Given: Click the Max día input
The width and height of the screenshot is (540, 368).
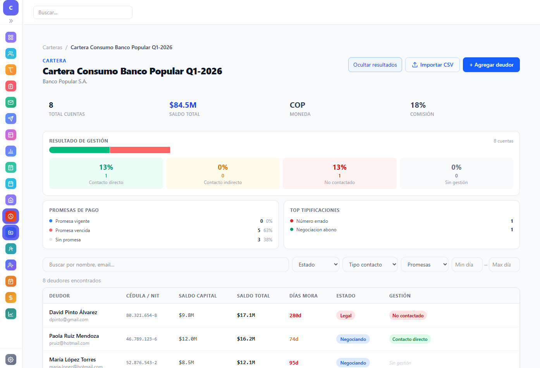Looking at the screenshot, I should pos(504,265).
